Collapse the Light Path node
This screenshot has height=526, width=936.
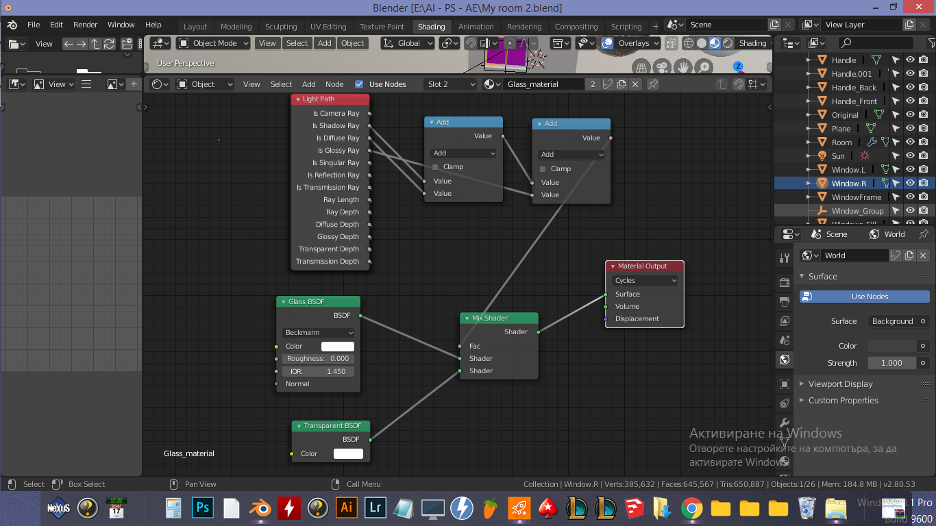click(x=298, y=99)
